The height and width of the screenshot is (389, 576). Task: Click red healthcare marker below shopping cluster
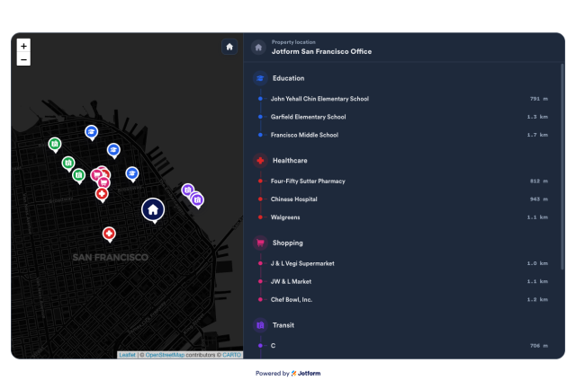tap(102, 194)
